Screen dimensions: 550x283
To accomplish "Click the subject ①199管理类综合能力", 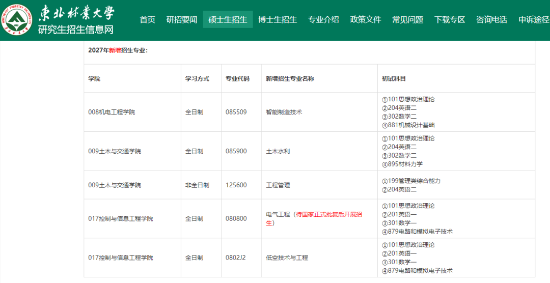I will (411, 181).
